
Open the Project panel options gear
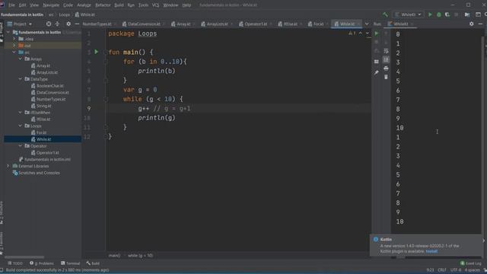click(68, 24)
